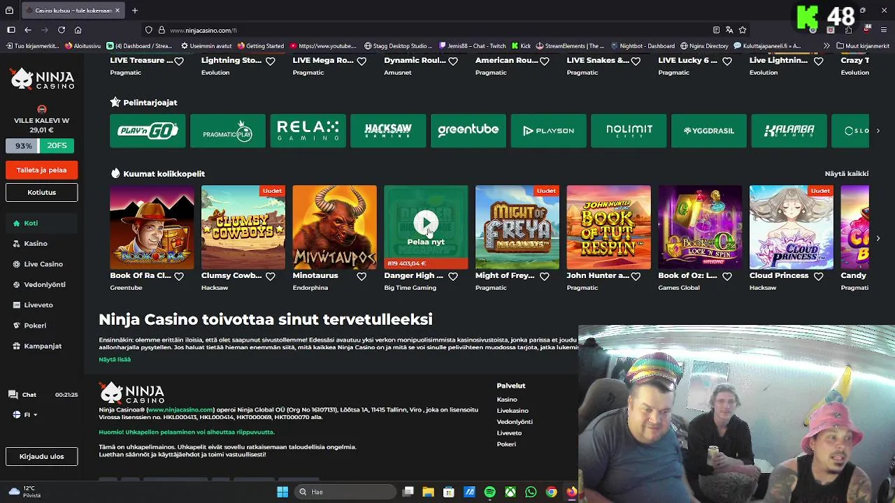Expand provider carousel with right chevron

tap(878, 131)
